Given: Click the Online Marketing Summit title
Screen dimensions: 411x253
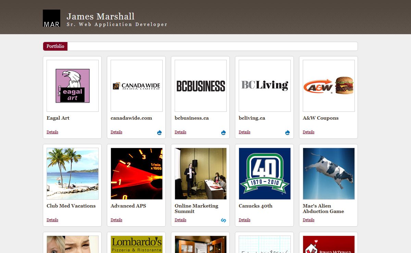Looking at the screenshot, I should point(196,209).
